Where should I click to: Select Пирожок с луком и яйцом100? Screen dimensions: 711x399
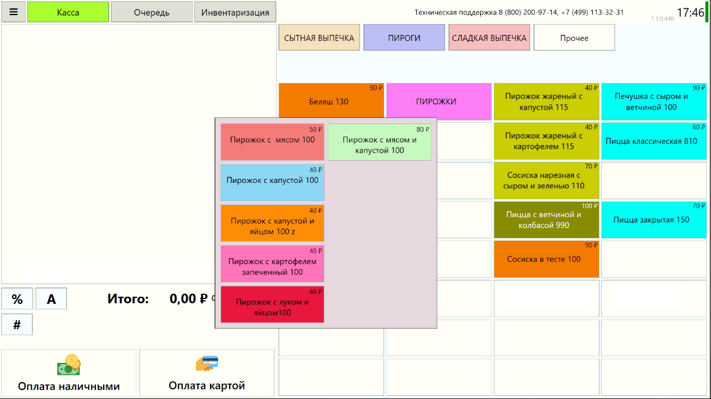(272, 305)
